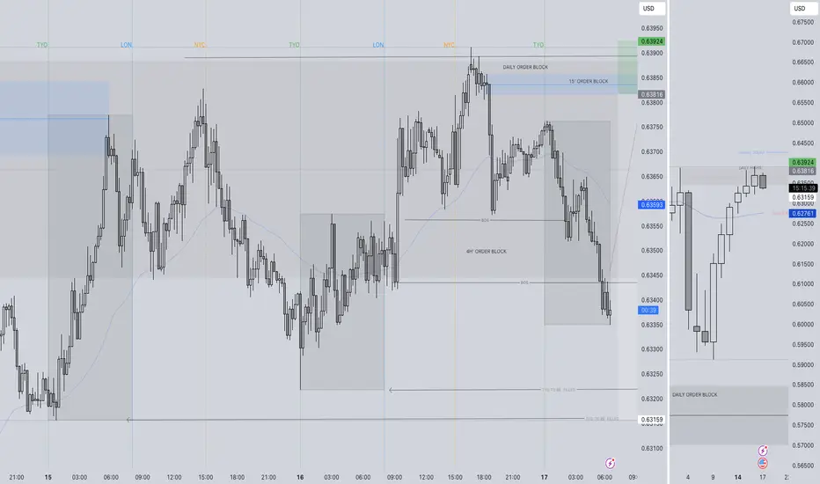
Task: Select the 0.63750 price scale label
Action: coord(652,127)
